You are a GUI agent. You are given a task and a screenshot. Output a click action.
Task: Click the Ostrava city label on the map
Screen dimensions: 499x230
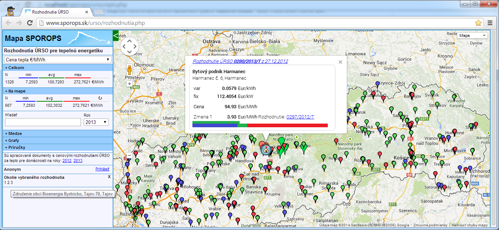pos(211,41)
